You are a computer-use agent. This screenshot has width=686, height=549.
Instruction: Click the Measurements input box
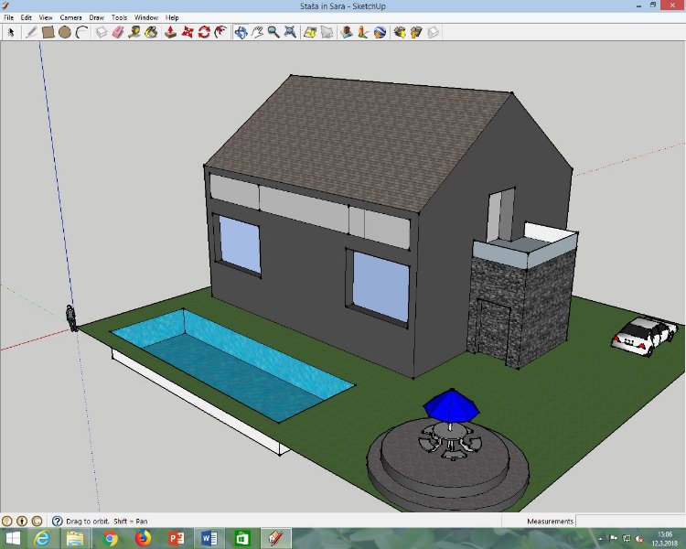629,521
